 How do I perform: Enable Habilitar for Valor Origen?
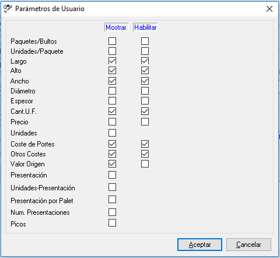145,164
